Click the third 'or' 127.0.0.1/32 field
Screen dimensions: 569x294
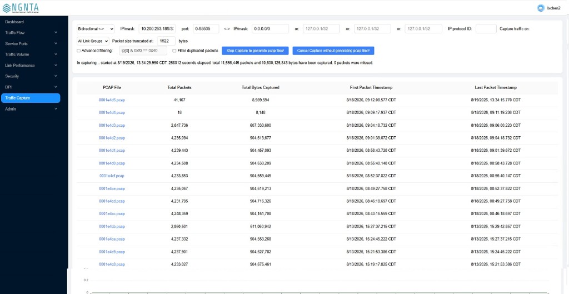423,29
